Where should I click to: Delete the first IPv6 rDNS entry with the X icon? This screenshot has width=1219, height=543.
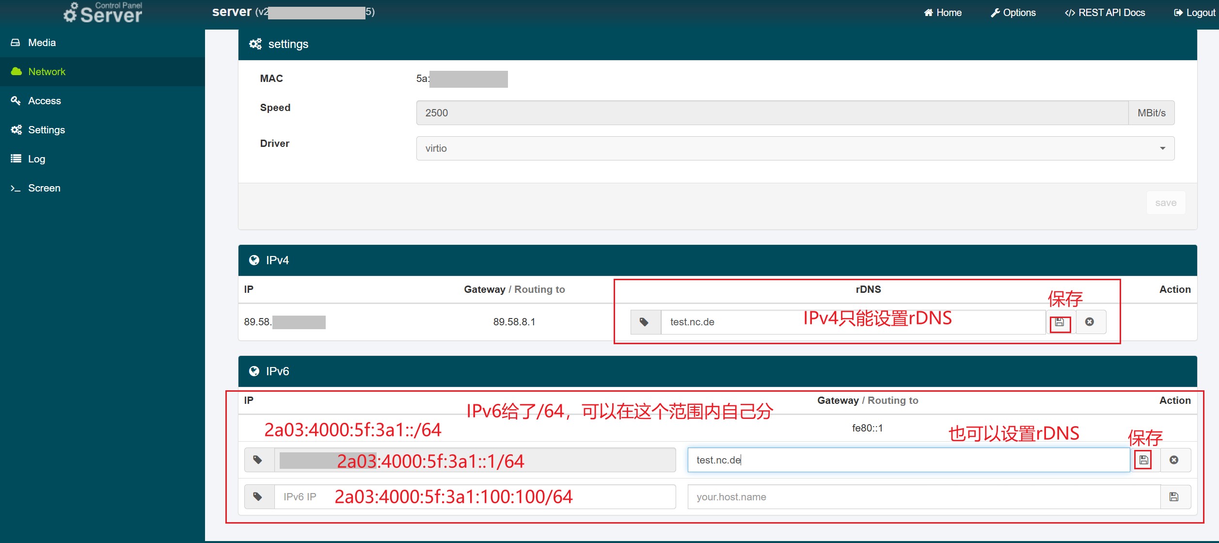pos(1174,460)
